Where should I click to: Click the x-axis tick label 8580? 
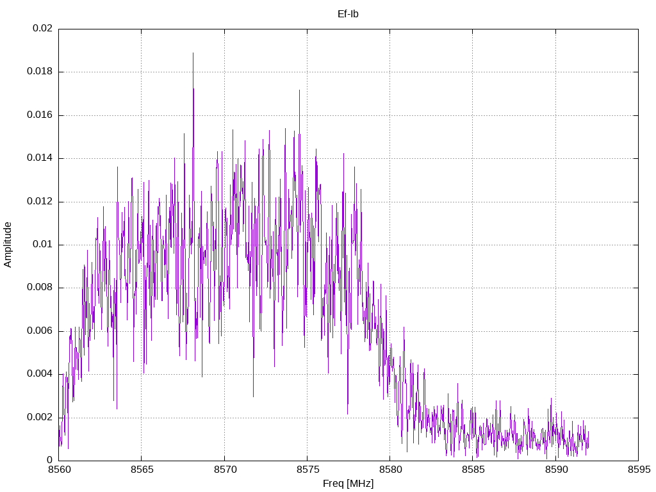(390, 470)
